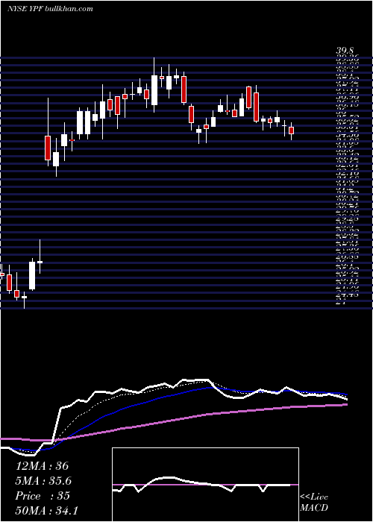This screenshot has height=522, width=373.
Task: Select the 5MA : 35.6 label
Action: (43, 481)
